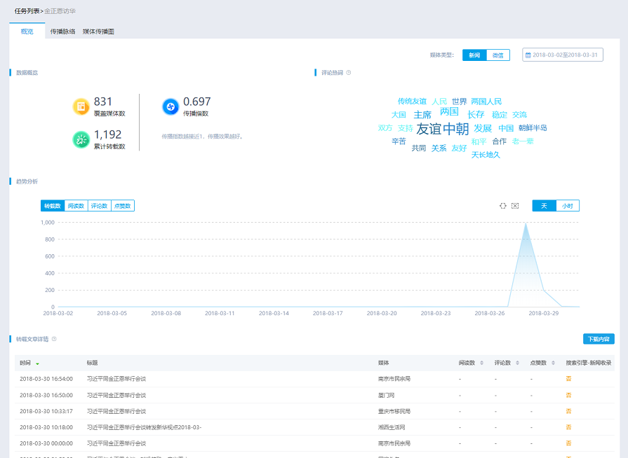
Task: Sort table by 时间 column arrow
Action: pyautogui.click(x=37, y=363)
